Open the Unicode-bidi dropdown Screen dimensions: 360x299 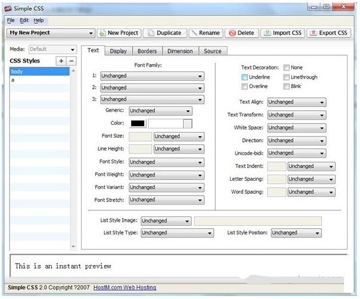pyautogui.click(x=297, y=153)
